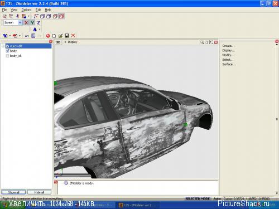Image resolution: width=279 pixels, height=209 pixels.
Task: Click the 'ZModeler is ready.' log message
Action: point(81,183)
